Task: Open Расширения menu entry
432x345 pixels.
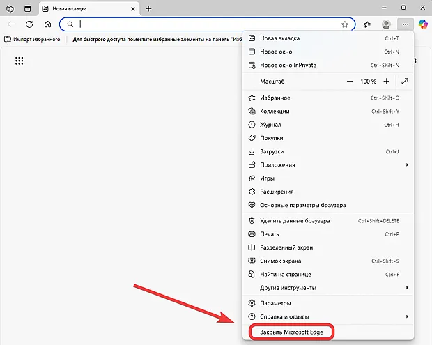Action: click(x=328, y=192)
